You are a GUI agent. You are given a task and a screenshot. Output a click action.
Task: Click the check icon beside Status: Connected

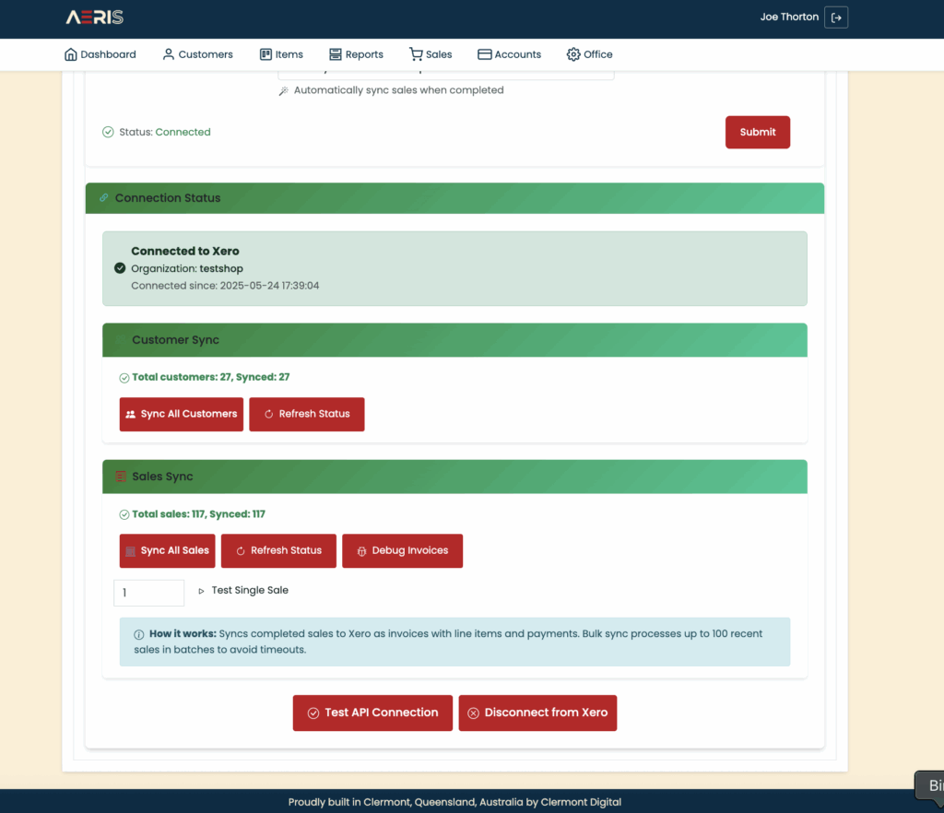[x=108, y=132]
